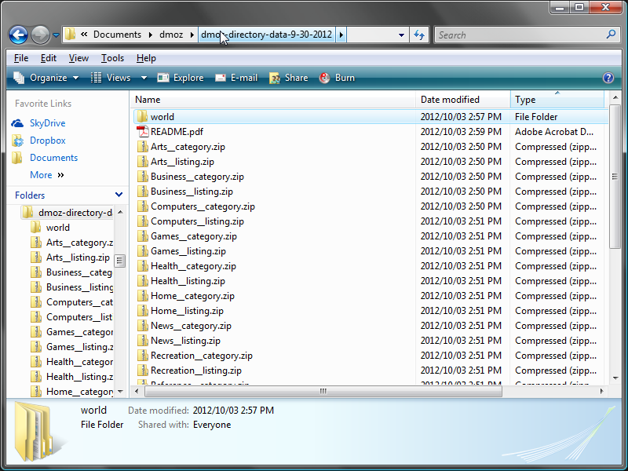628x471 pixels.
Task: Open SkyDrive in Favorite Links
Action: coord(47,123)
